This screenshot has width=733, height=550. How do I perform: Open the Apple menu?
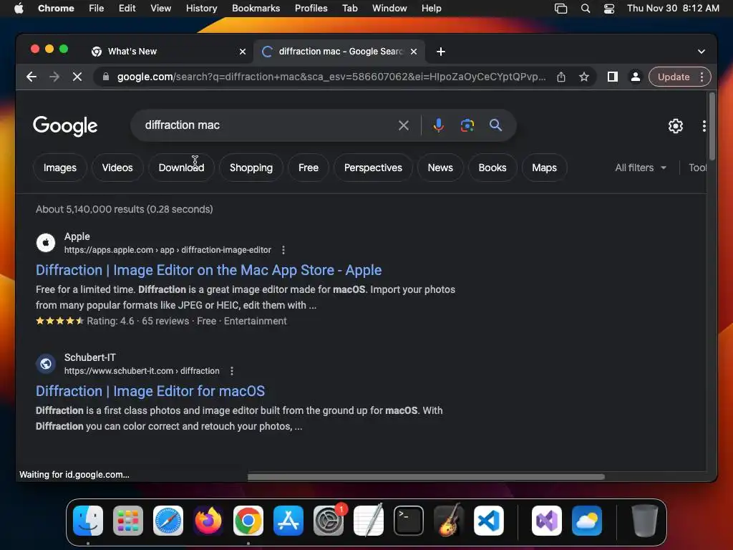tap(19, 9)
